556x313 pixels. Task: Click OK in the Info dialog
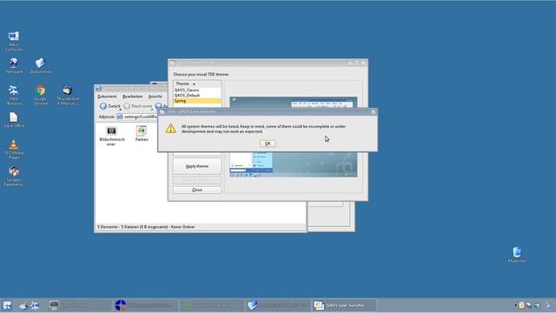click(x=268, y=143)
